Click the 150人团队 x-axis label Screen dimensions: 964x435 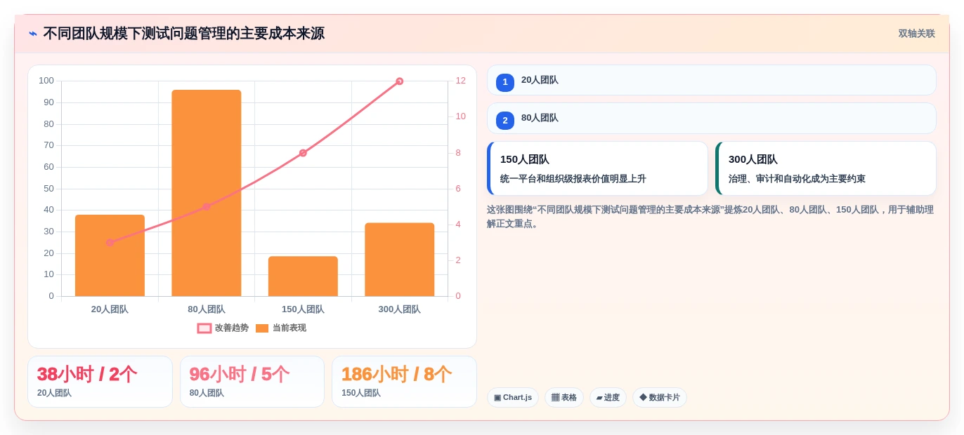[x=303, y=309]
